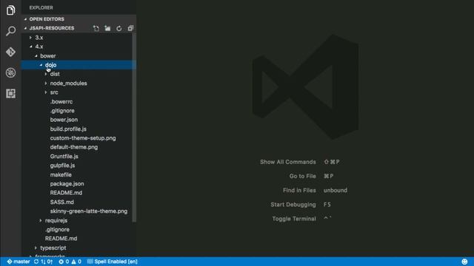Open custom-theme-setup.png file

point(83,138)
